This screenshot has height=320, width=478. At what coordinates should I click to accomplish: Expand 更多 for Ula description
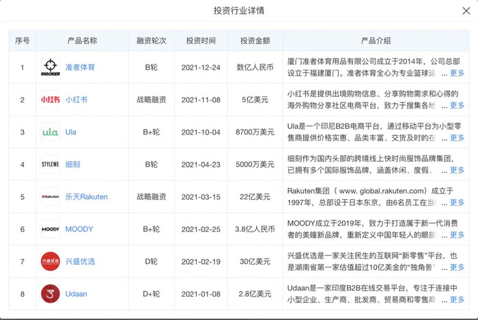point(457,138)
